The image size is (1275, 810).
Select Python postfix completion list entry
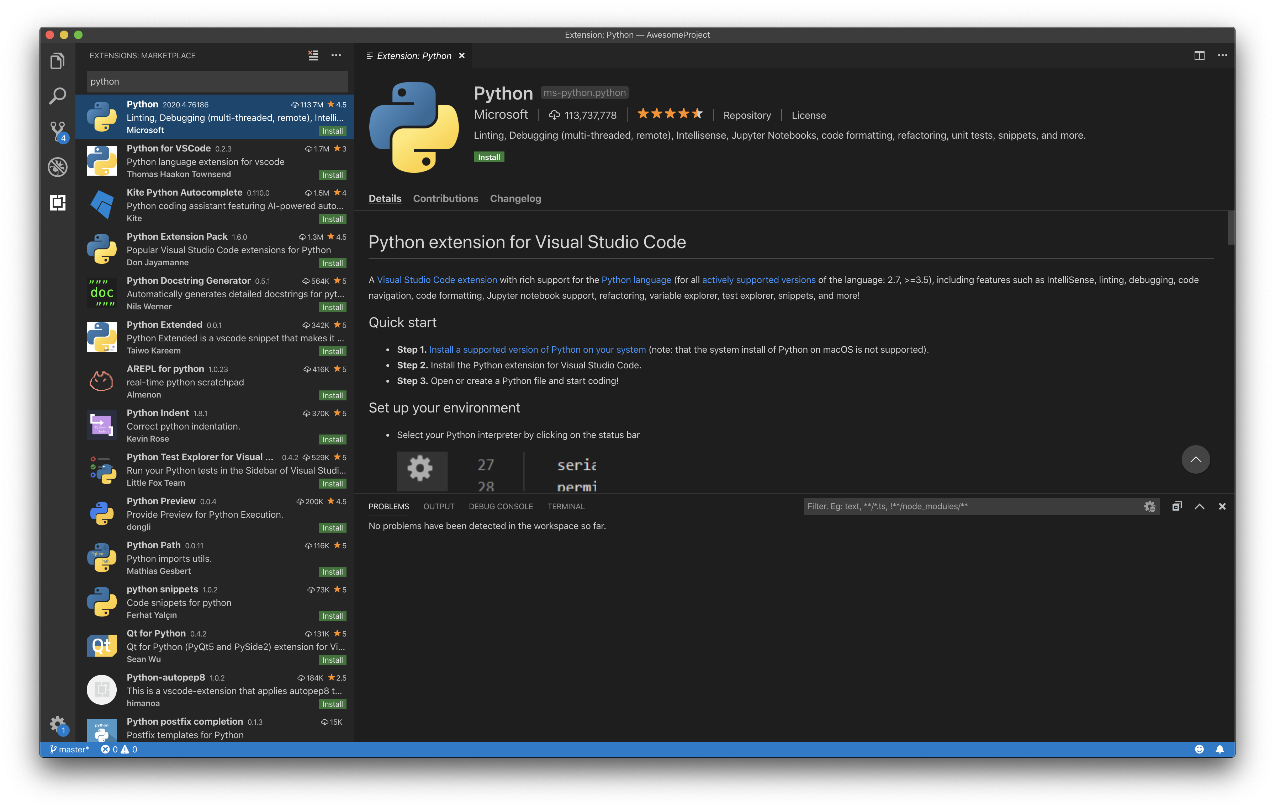(x=215, y=728)
